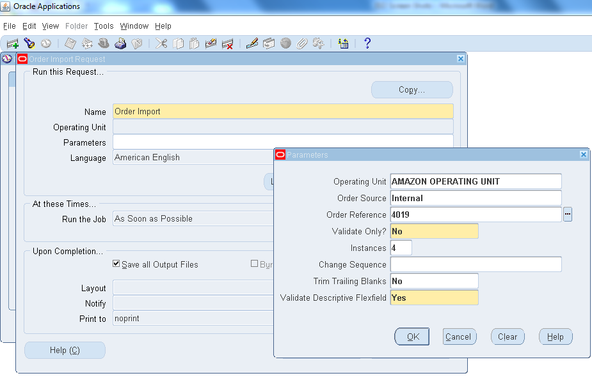Click Help button in Parameters dialog
The height and width of the screenshot is (378, 592).
556,336
